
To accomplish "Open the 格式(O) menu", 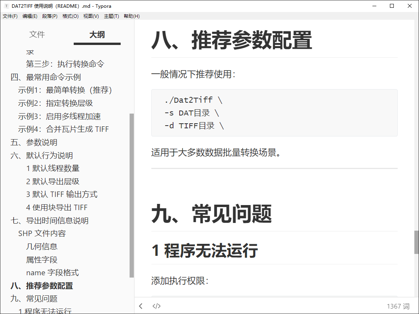I will click(x=71, y=16).
